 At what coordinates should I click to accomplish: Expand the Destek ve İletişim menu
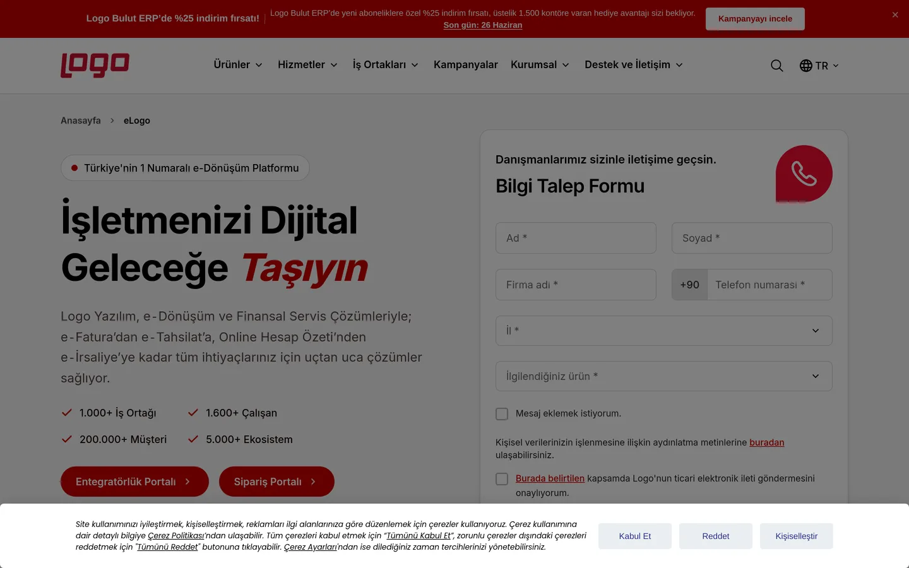point(634,65)
